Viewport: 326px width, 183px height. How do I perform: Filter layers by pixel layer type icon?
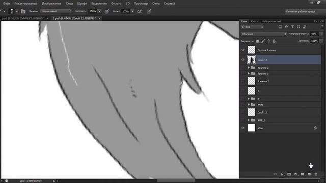coord(280,27)
